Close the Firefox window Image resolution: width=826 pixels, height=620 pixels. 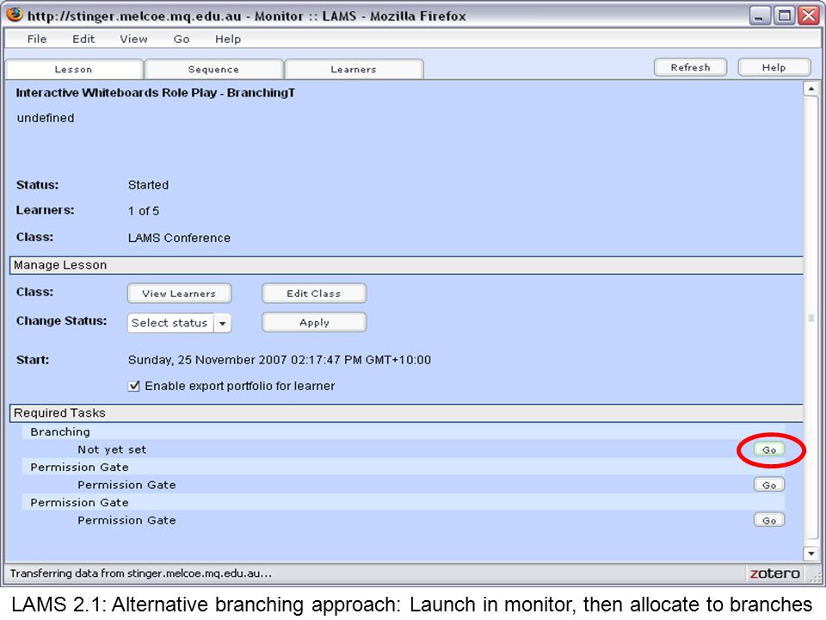809,15
